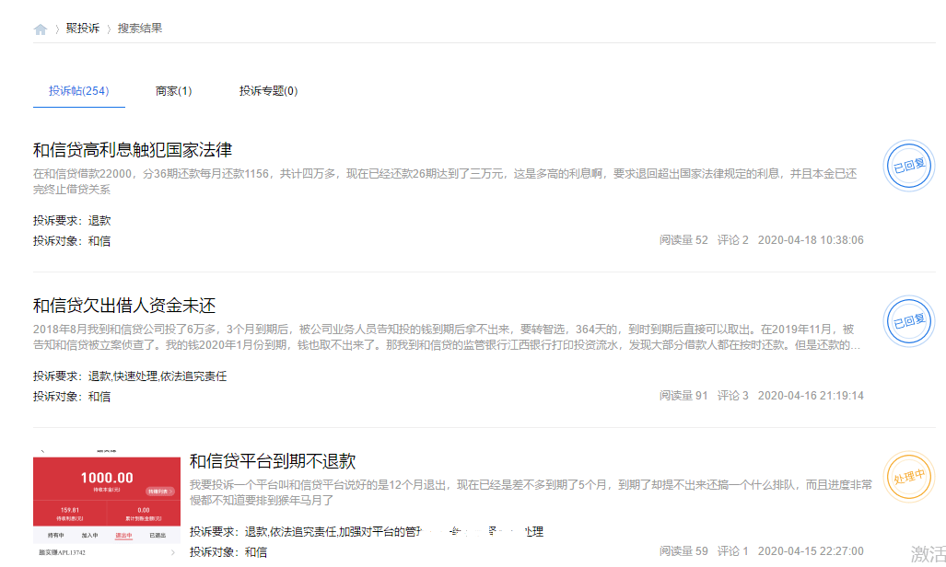Open post 和信贷平台到期不退款
Viewport: 946px width, 567px height.
pyautogui.click(x=273, y=461)
